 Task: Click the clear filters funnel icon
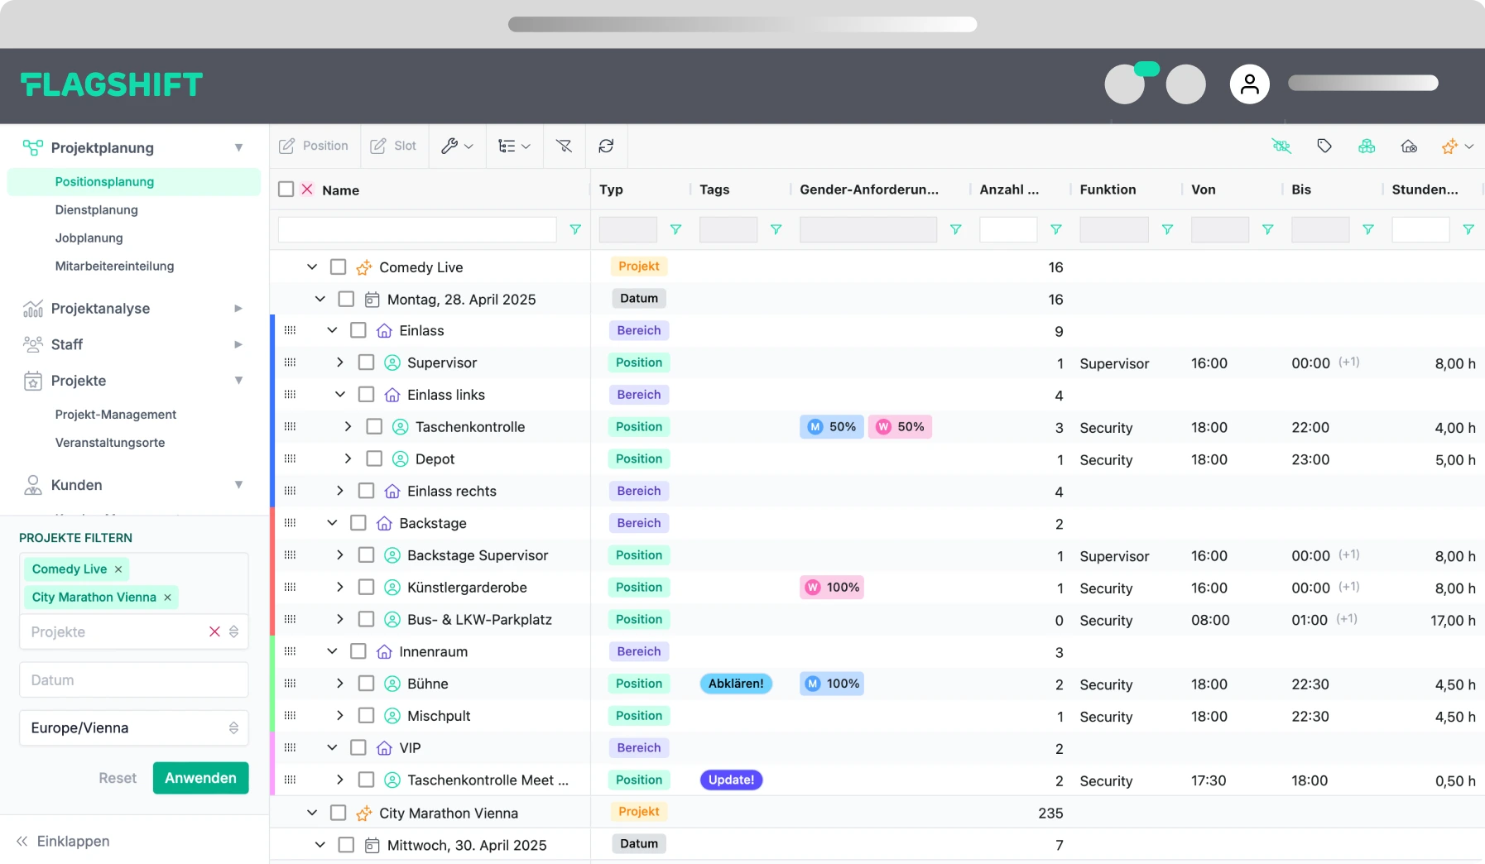point(564,146)
